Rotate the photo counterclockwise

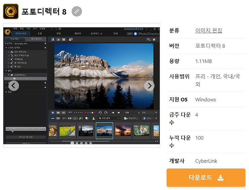pyautogui.click(x=100, y=113)
